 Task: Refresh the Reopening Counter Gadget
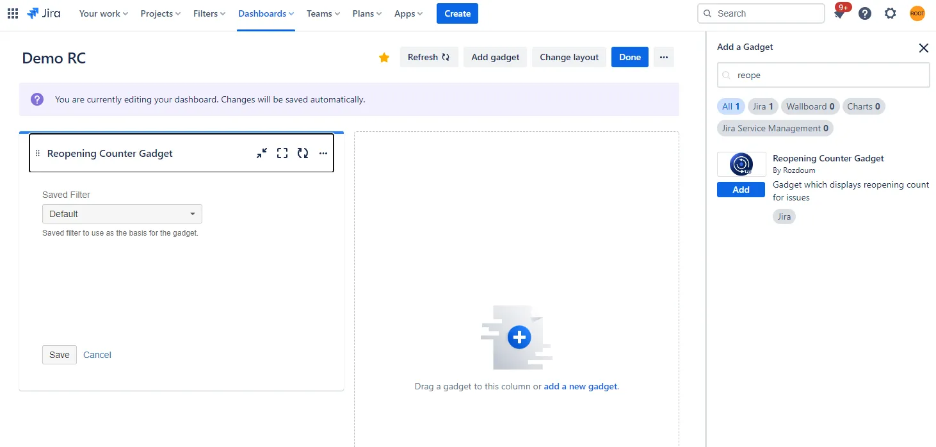pos(303,153)
